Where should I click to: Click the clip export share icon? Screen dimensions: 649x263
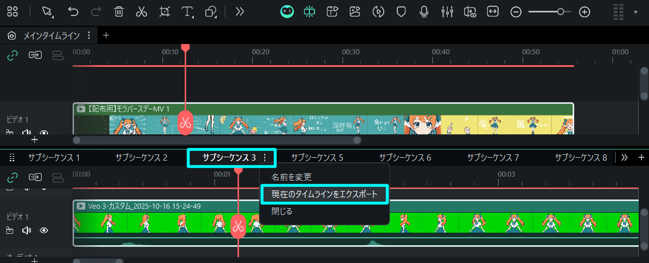coord(332,11)
